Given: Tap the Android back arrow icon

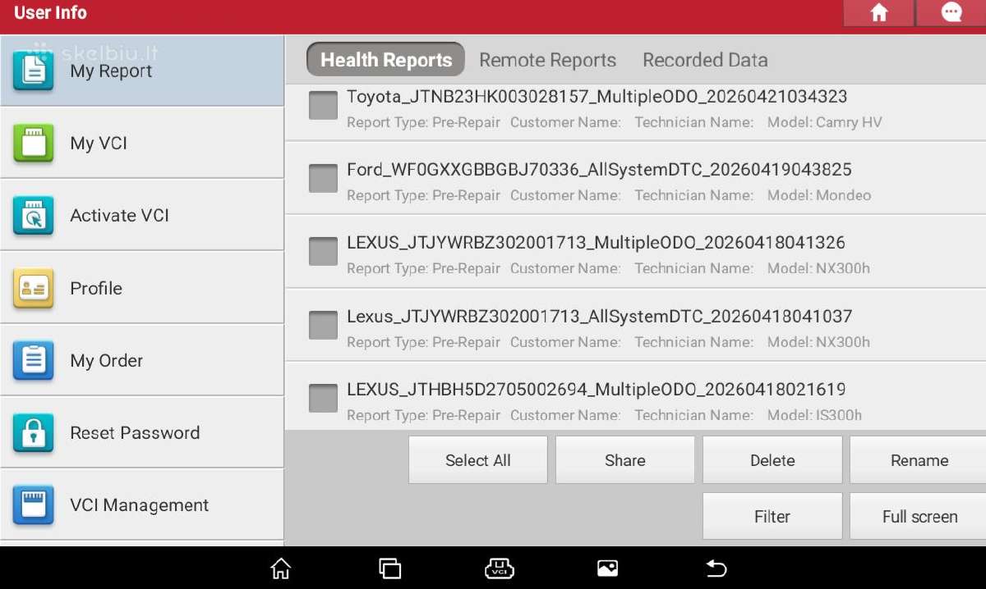Looking at the screenshot, I should click(716, 568).
